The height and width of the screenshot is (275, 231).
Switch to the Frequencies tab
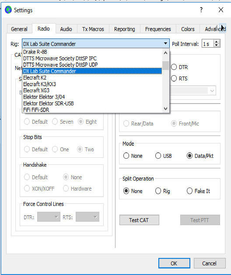(158, 29)
